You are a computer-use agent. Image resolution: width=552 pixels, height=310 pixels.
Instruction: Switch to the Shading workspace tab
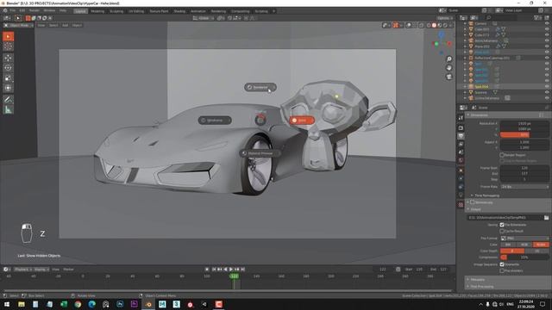pyautogui.click(x=179, y=11)
